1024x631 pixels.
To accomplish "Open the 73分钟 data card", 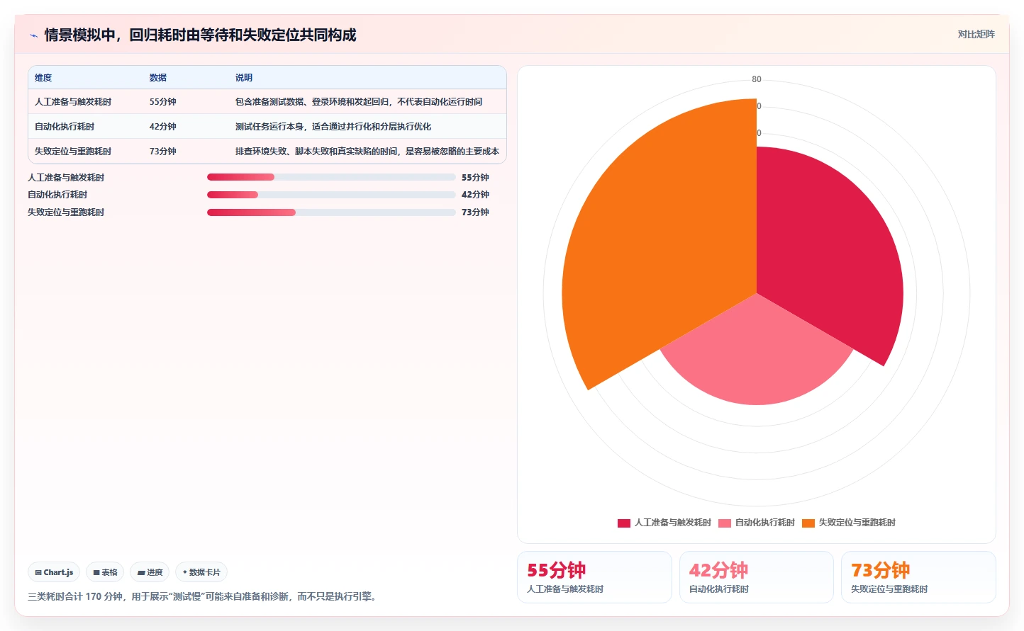I will [x=918, y=577].
